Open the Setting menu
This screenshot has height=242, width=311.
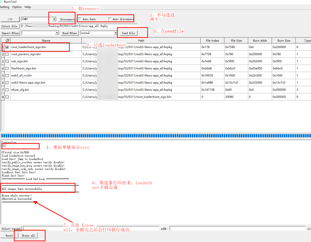coord(5,7)
